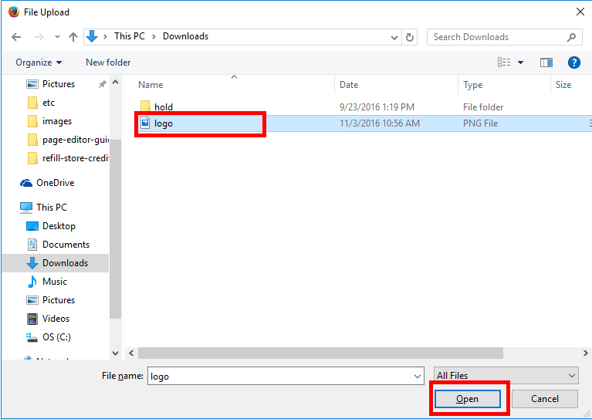Select the hold folder

tap(164, 106)
